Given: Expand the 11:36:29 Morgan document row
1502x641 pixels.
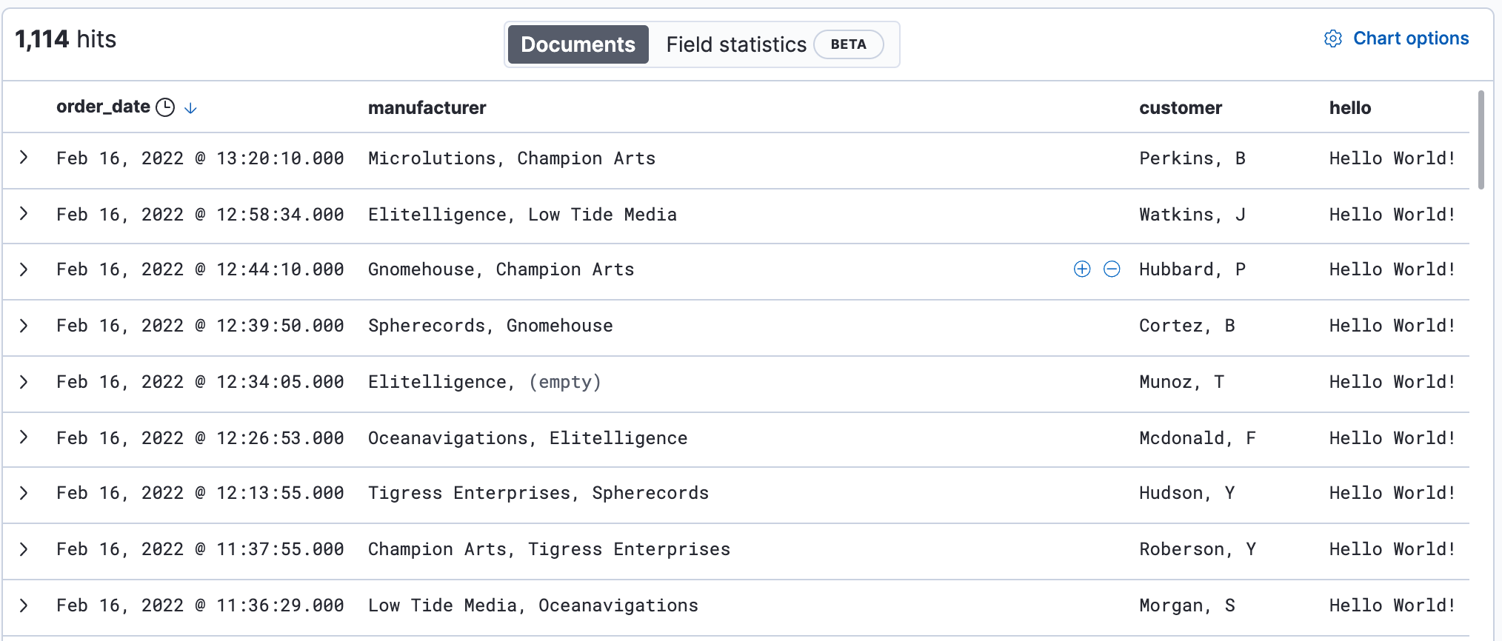Looking at the screenshot, I should 24,605.
